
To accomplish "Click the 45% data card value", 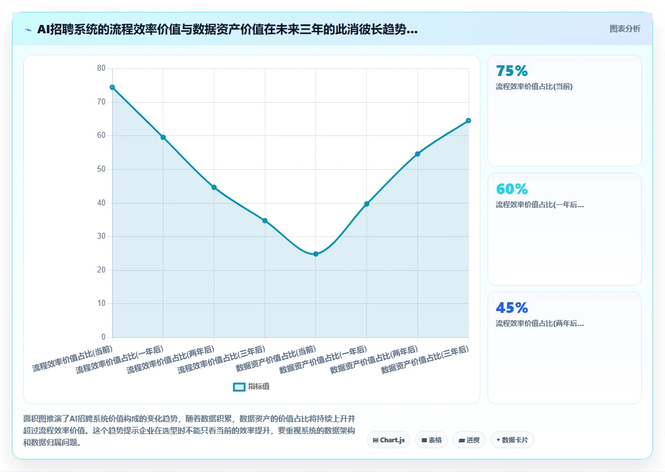I will [x=511, y=308].
